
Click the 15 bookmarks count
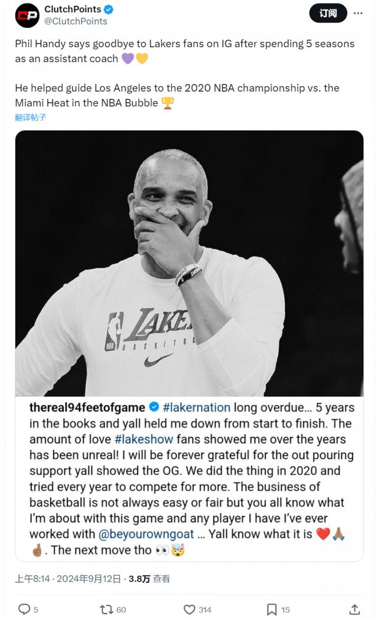click(x=285, y=610)
